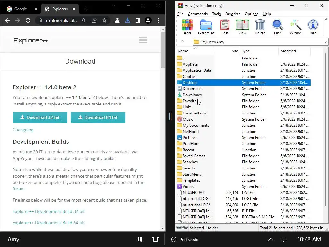This screenshot has width=329, height=247.
Task: Click the Add toolbar icon in WinRAR
Action: click(187, 27)
